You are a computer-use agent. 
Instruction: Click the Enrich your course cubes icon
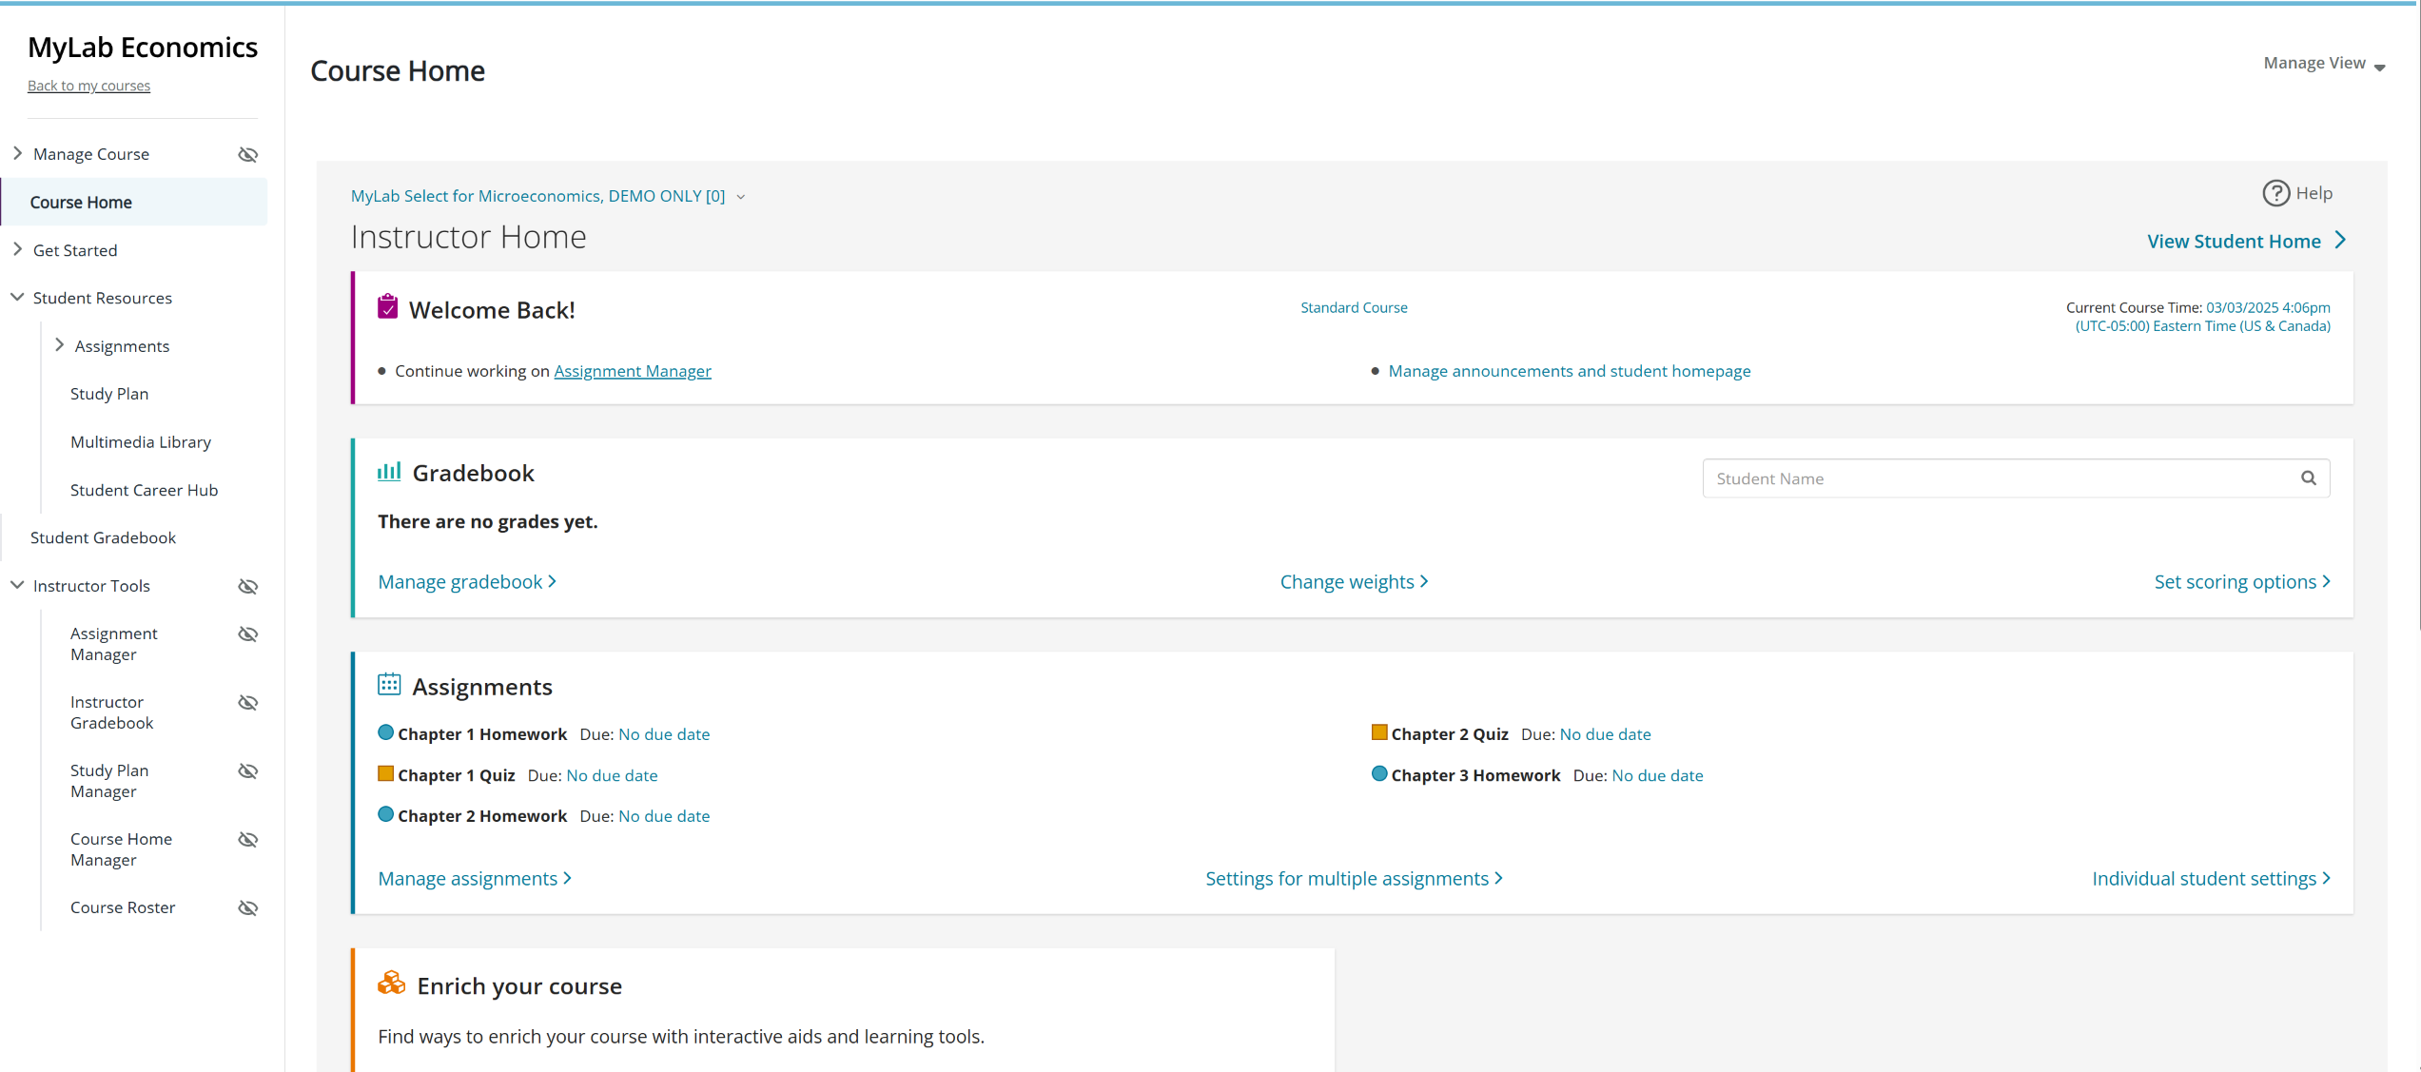[391, 984]
